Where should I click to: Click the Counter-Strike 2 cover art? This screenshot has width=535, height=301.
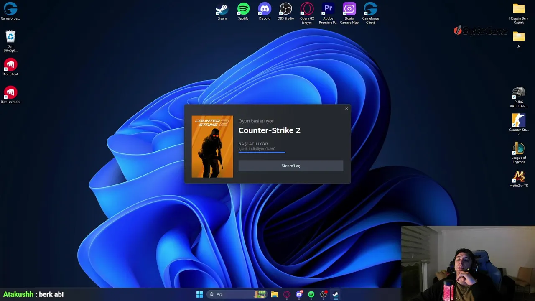pos(212,147)
